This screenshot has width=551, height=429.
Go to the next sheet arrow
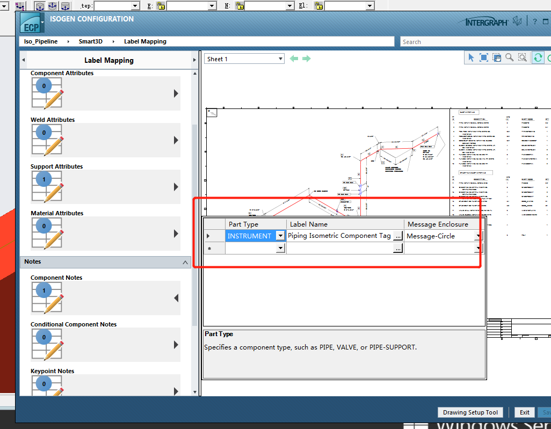307,59
